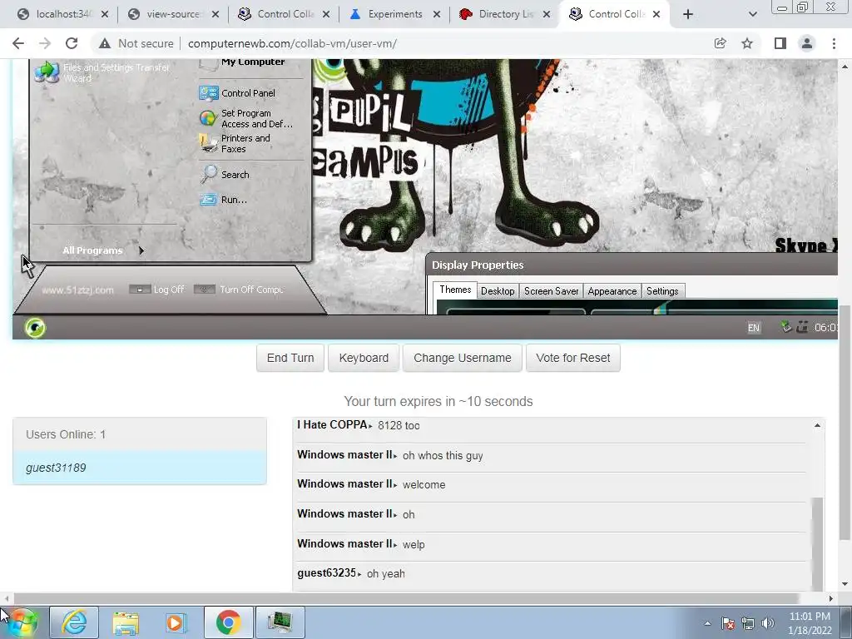The image size is (852, 639).
Task: Open Action Center flag icon
Action: point(728,623)
